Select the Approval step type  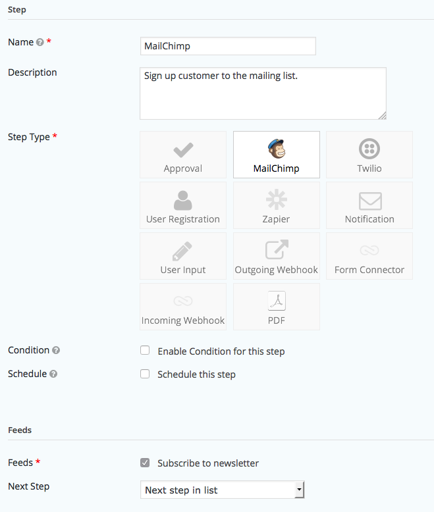click(x=183, y=155)
